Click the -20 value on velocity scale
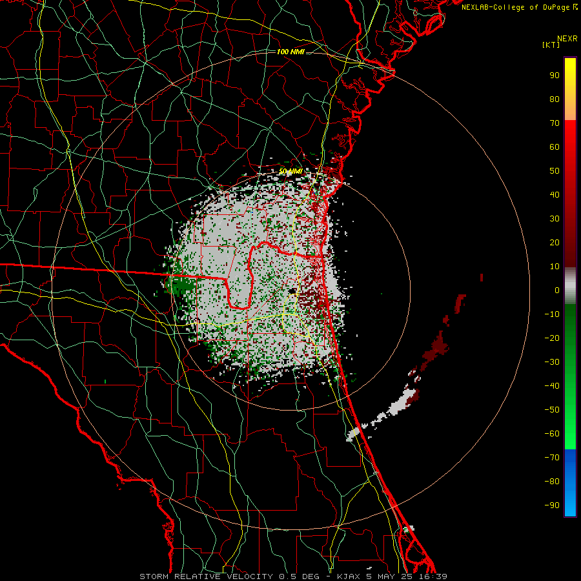 552,338
